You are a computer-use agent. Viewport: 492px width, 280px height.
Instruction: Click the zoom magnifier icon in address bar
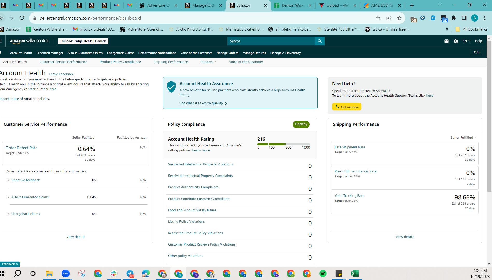(378, 18)
